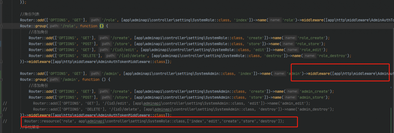Toggle fold marker beside the top '});' line

point(1,2)
